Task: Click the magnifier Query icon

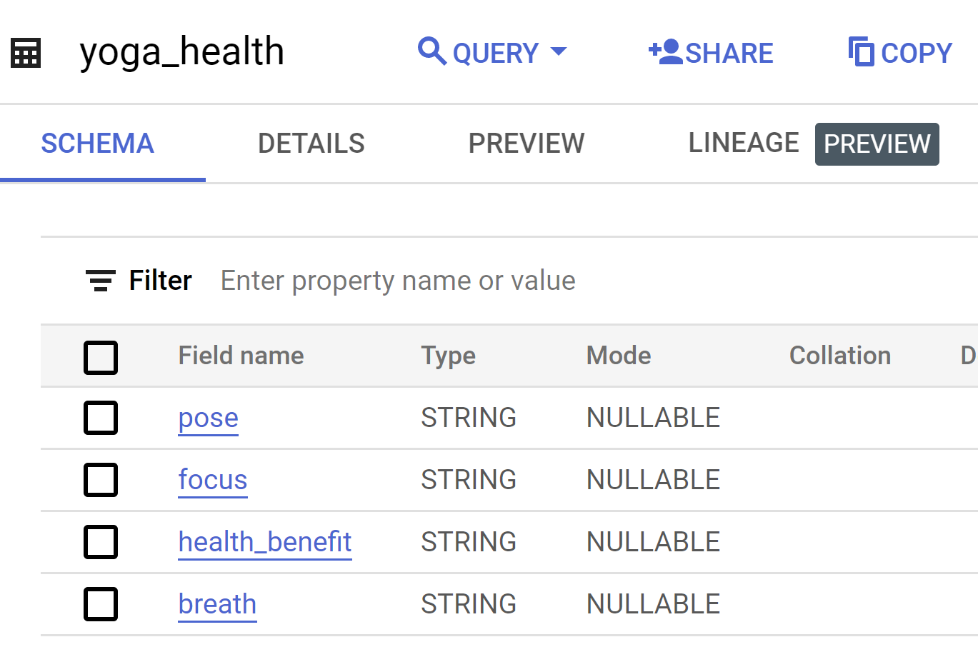Action: tap(431, 51)
